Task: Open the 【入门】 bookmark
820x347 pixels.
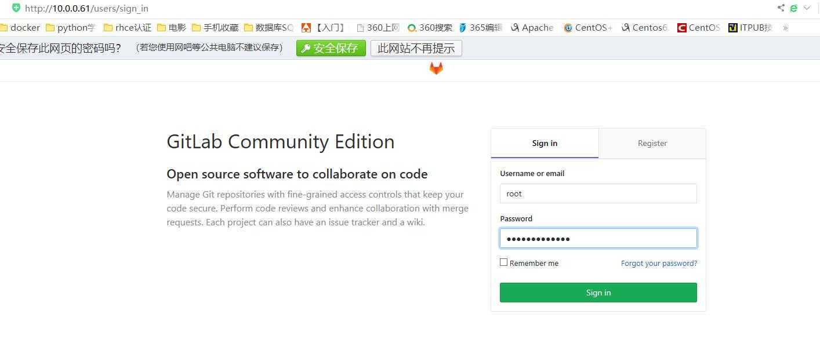Action: point(324,28)
